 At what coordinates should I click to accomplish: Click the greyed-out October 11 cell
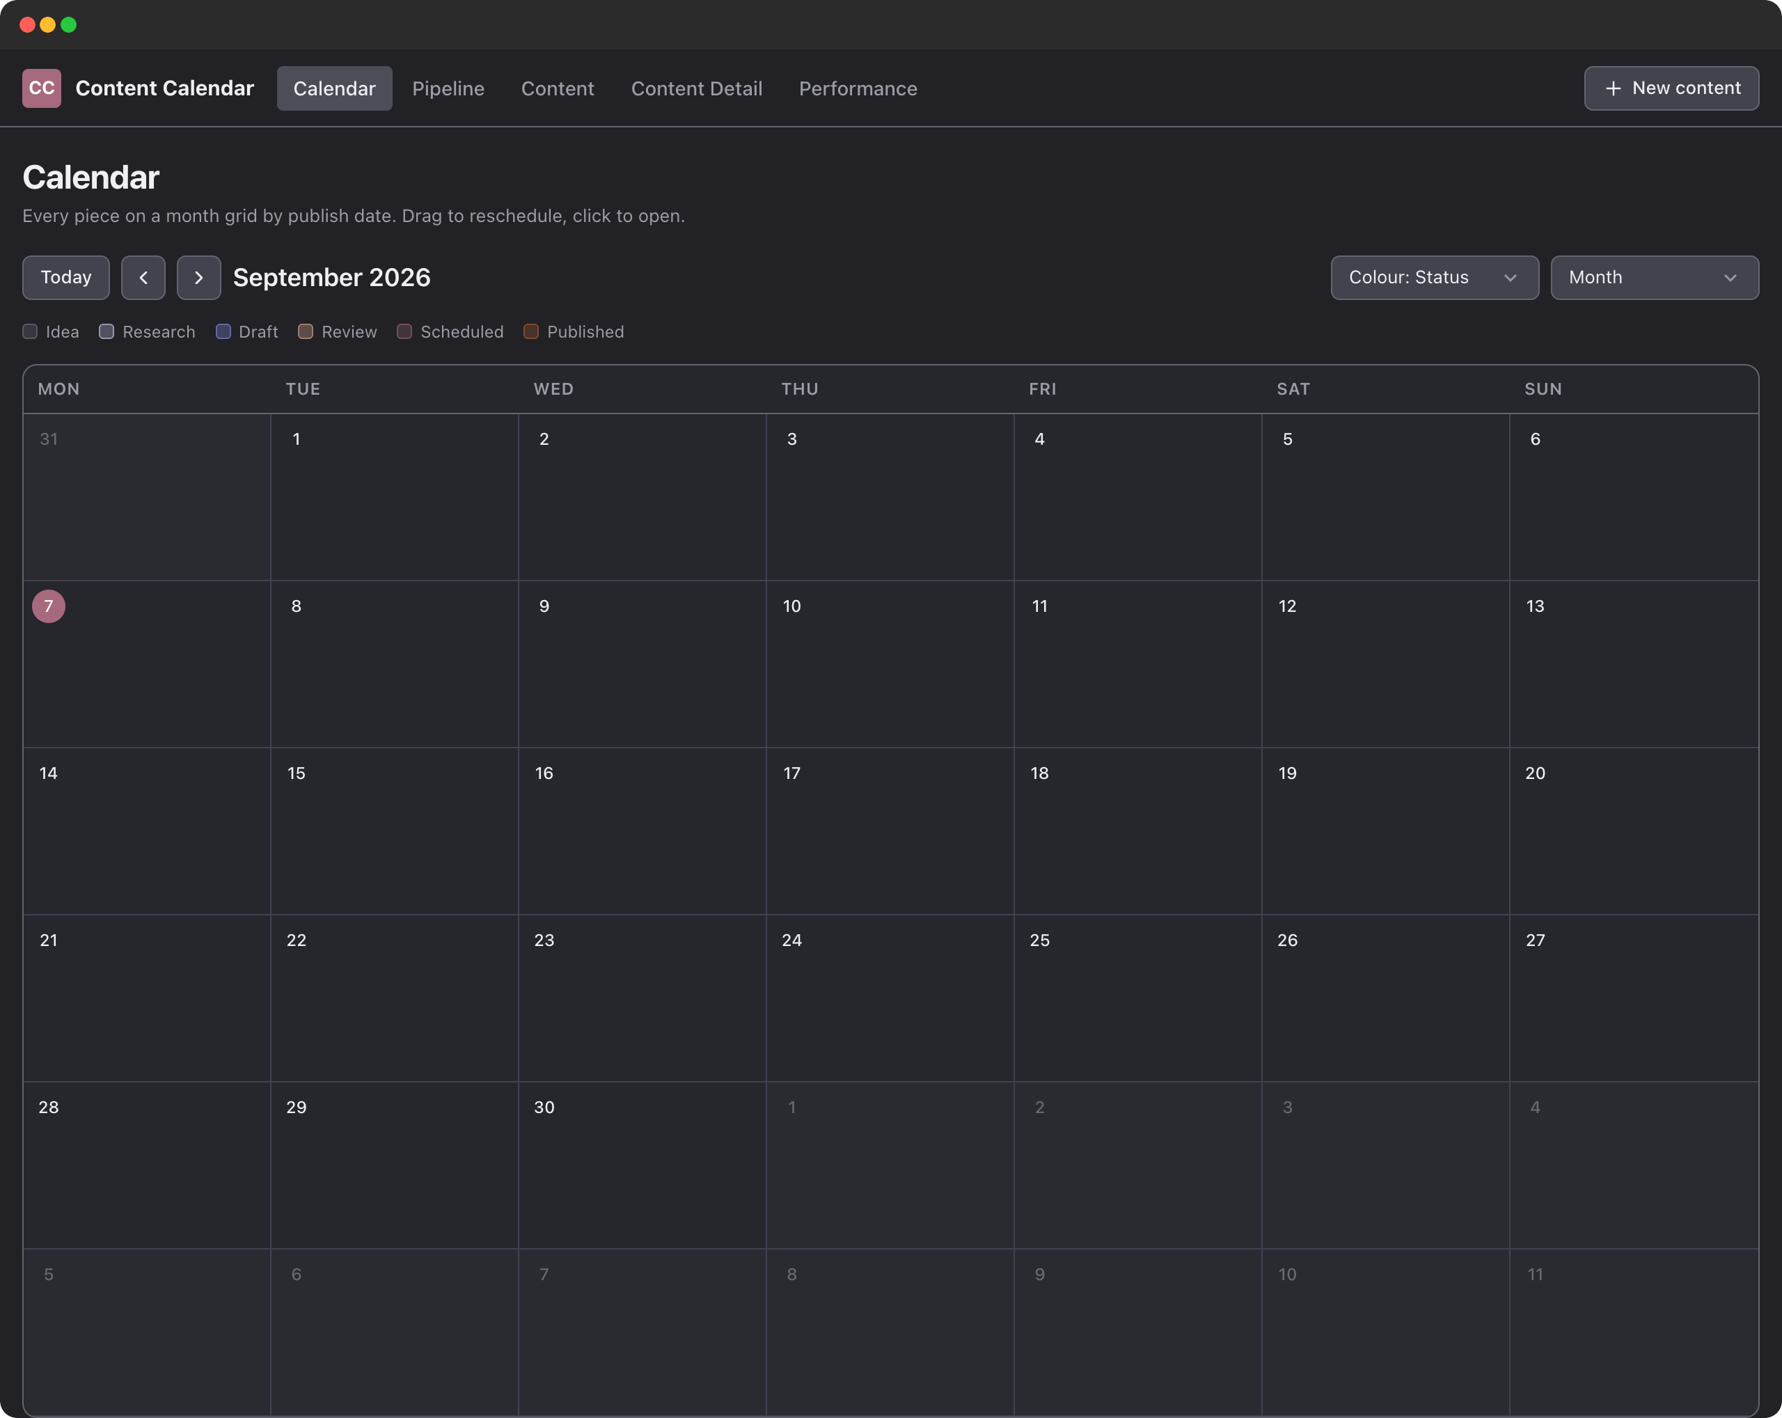(1633, 1332)
